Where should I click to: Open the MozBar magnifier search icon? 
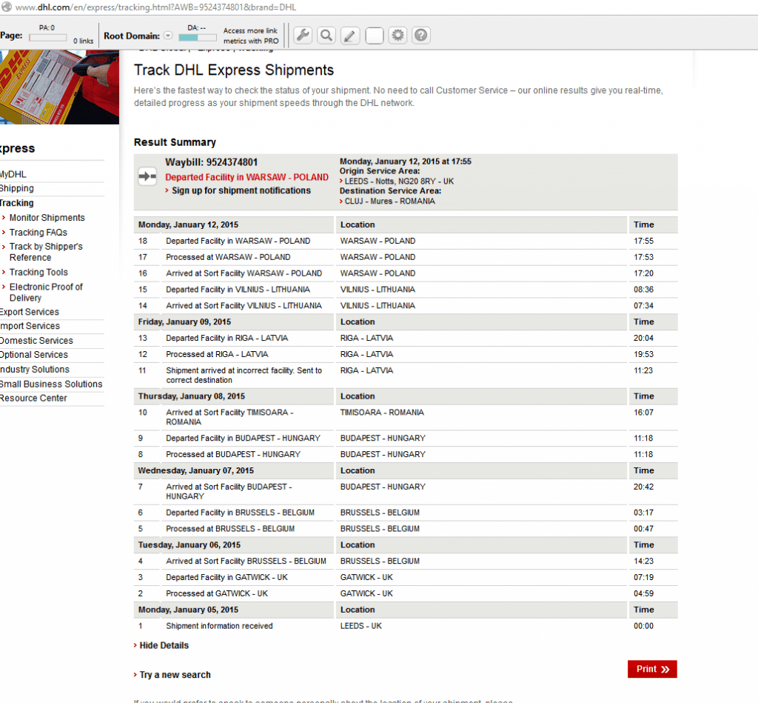pyautogui.click(x=326, y=35)
